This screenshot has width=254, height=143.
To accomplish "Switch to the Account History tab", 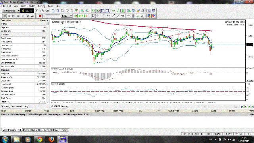I will (51, 130).
